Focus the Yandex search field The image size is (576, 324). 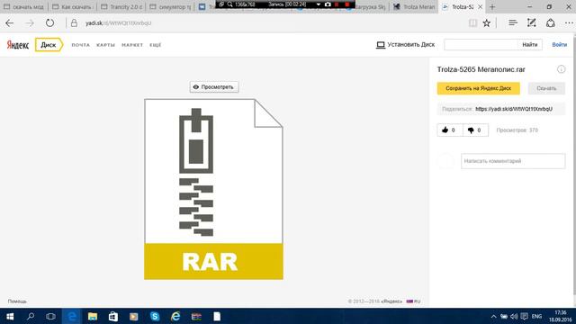(481, 44)
